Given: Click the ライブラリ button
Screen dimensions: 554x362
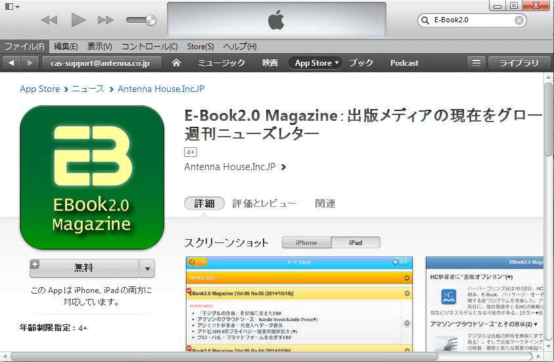Looking at the screenshot, I should (x=519, y=63).
